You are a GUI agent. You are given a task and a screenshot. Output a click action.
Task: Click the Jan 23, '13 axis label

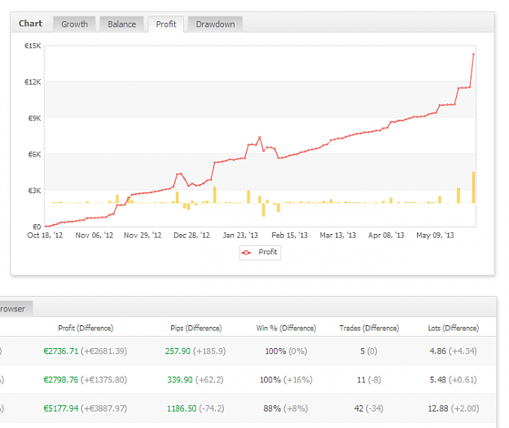(x=240, y=236)
